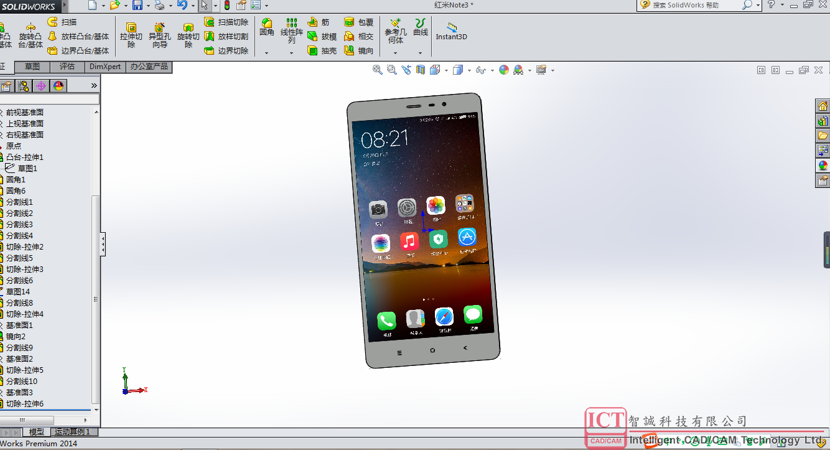Click the Print icon

pos(159,5)
